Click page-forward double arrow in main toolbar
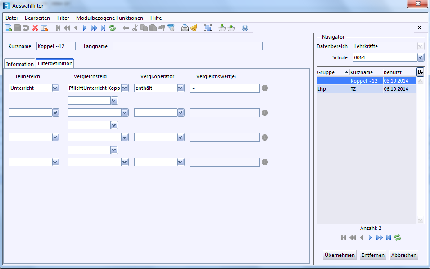 pyautogui.click(x=94, y=28)
